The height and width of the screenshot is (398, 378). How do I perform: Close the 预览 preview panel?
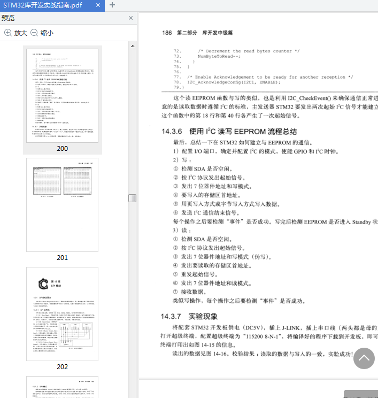click(x=130, y=18)
